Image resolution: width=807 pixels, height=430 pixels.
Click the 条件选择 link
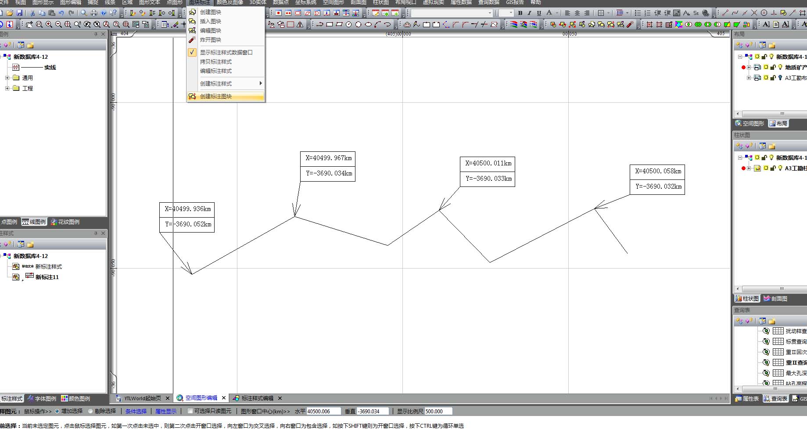136,411
